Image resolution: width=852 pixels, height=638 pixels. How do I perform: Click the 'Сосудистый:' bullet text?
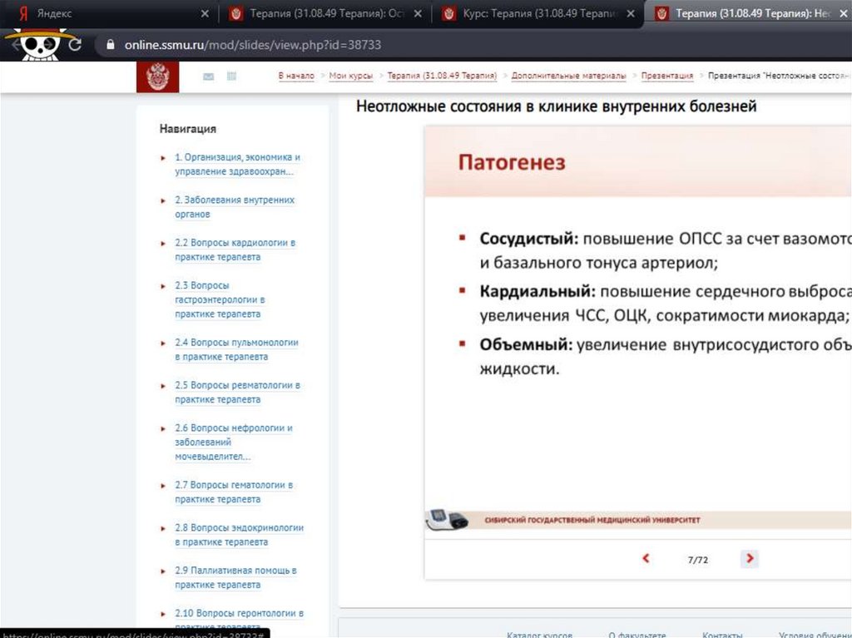pyautogui.click(x=528, y=239)
